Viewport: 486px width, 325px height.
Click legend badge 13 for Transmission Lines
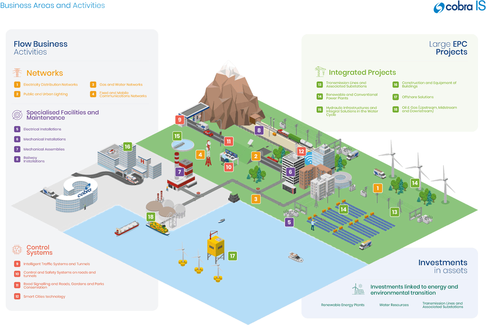pyautogui.click(x=319, y=85)
